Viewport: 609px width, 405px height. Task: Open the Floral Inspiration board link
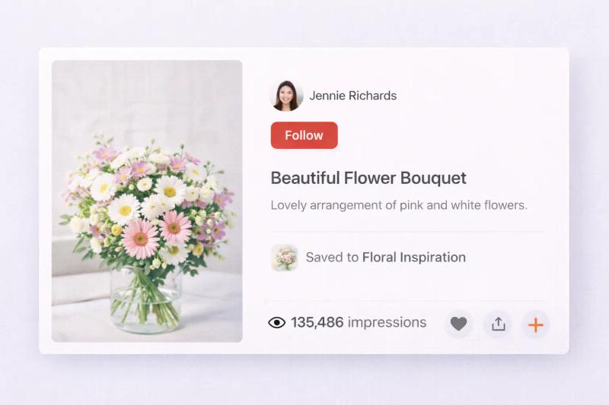413,258
